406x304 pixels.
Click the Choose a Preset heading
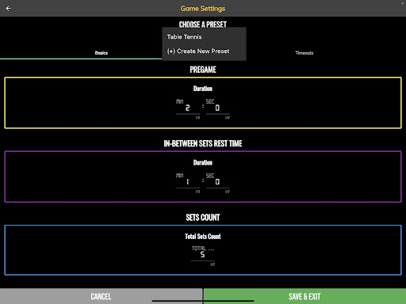(203, 25)
